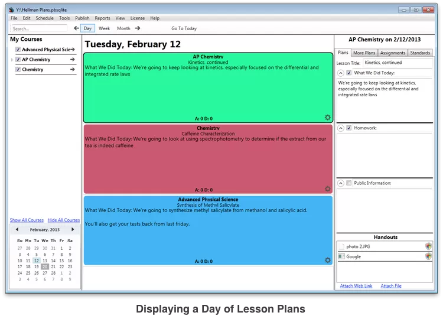Click arrow next to AP Chemistry course
This screenshot has width=443, height=319.
click(73, 59)
